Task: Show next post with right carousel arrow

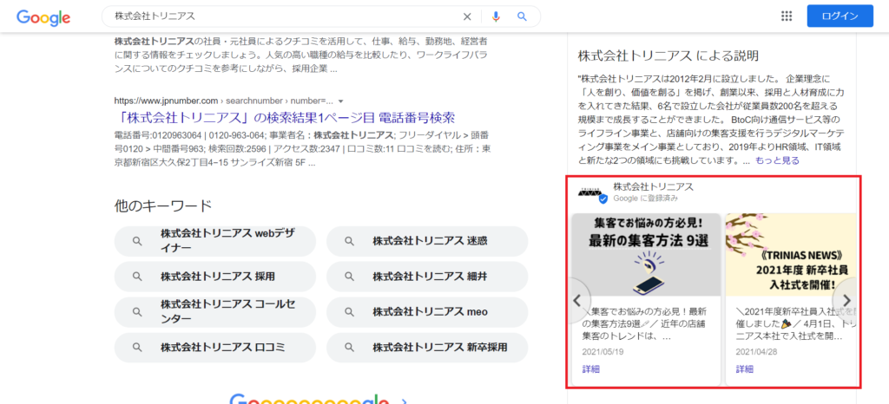Action: coord(846,300)
